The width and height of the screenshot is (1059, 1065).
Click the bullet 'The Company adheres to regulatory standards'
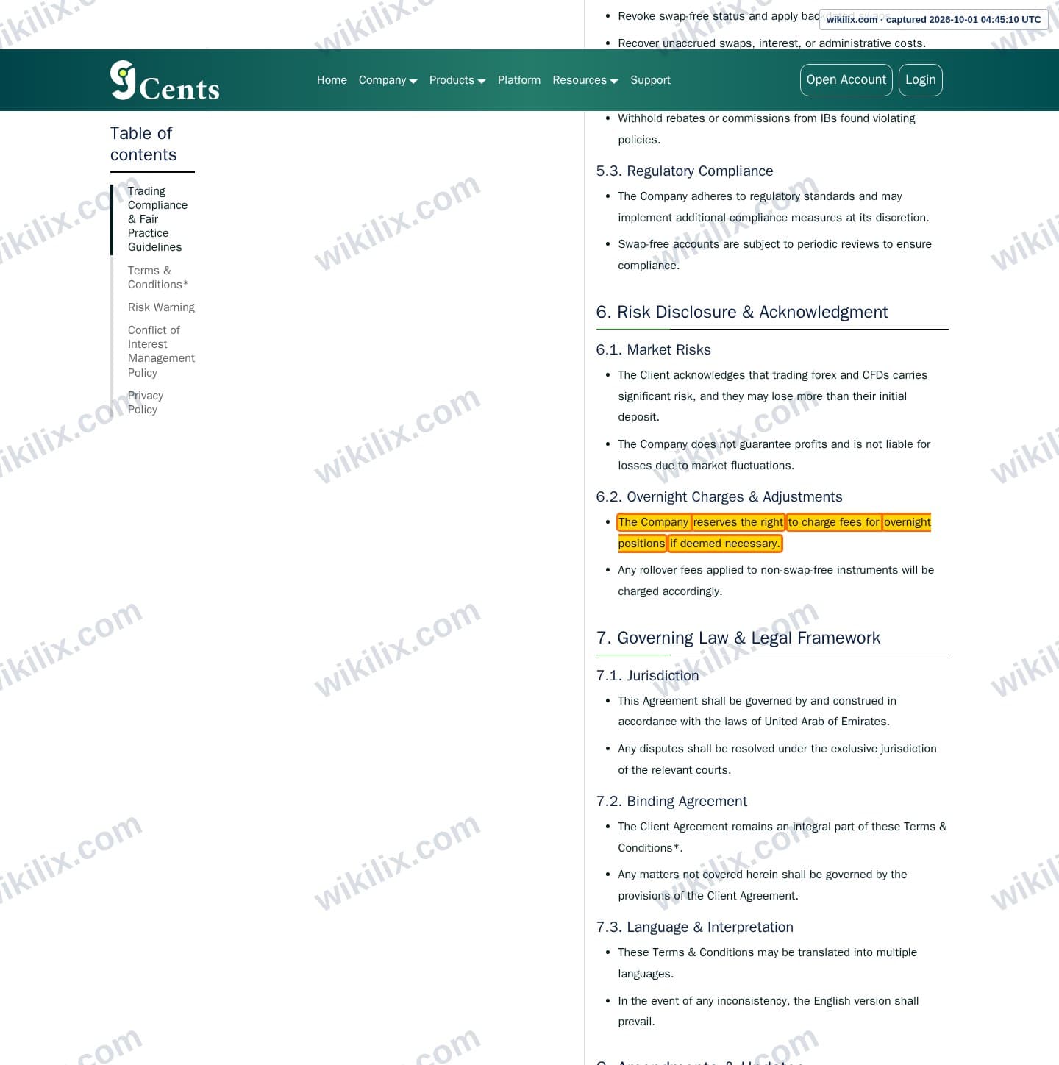pos(774,207)
